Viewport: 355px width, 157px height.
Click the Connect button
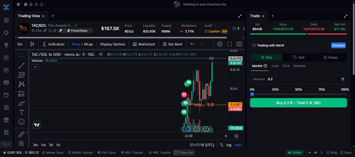(338, 45)
